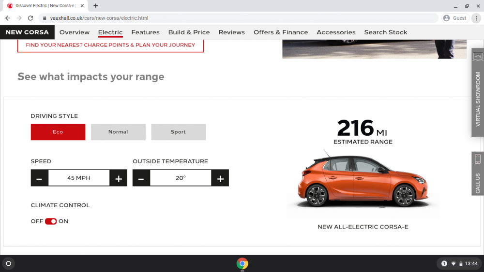Click the Wi-Fi icon in the tray
The height and width of the screenshot is (272, 484).
[454, 264]
